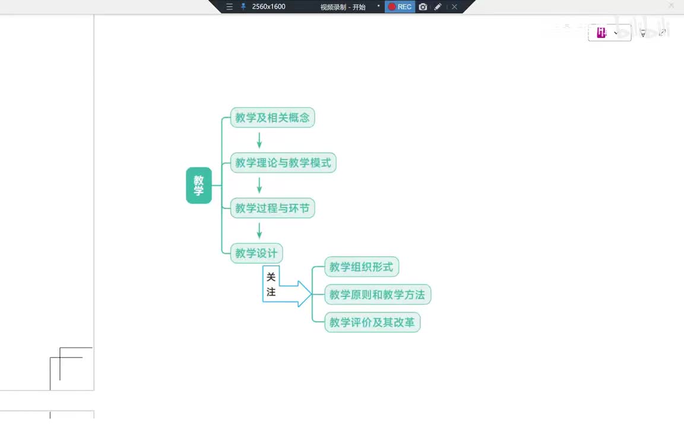
Task: Select the 教学及相关概念 node
Action: pos(273,118)
